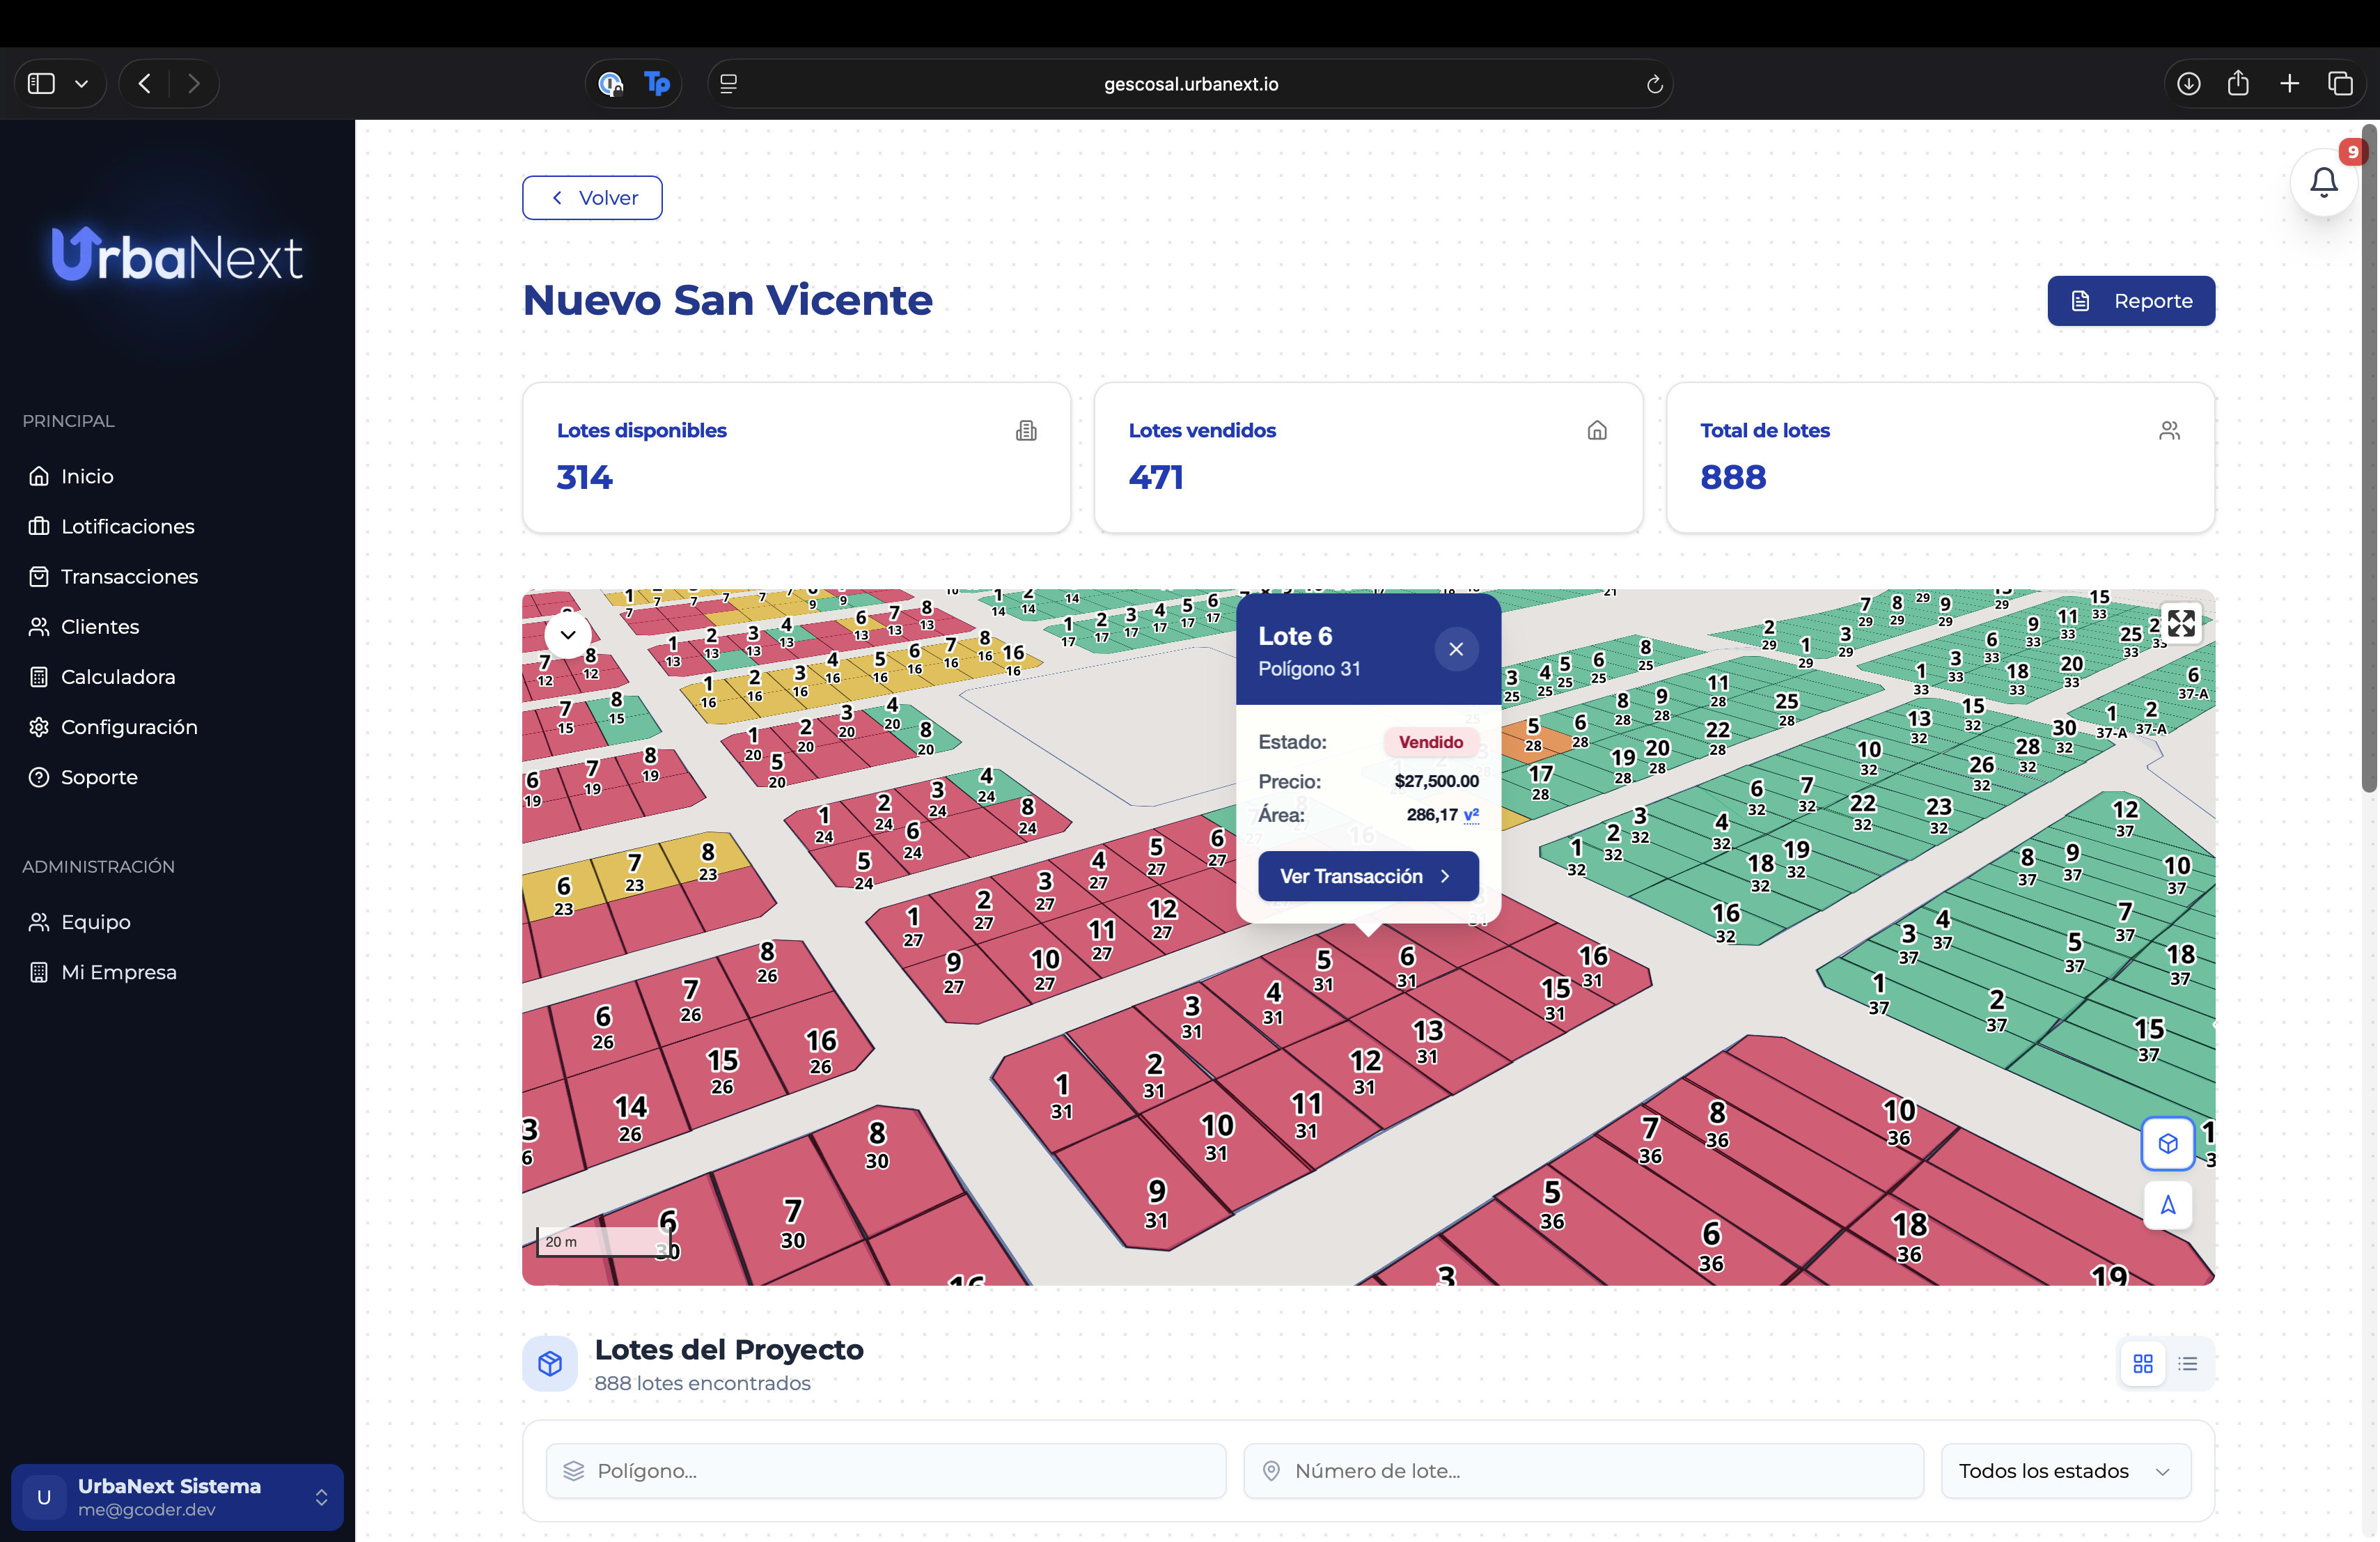Viewport: 2380px width, 1542px height.
Task: Click the 471 sold lots value
Action: 1156,478
